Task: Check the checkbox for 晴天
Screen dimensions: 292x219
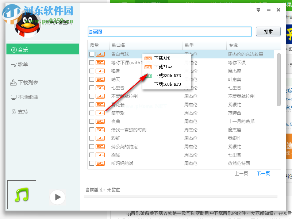Action: pos(91,79)
